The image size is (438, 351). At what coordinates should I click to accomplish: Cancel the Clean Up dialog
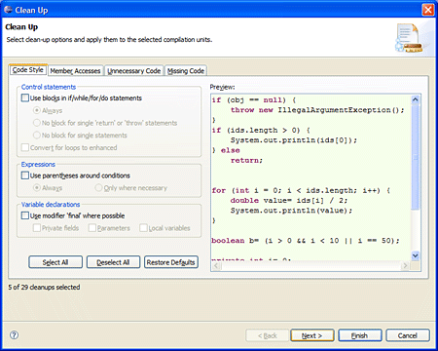(408, 335)
